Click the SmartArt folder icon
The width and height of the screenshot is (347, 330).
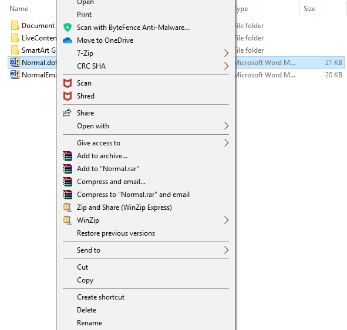point(15,50)
